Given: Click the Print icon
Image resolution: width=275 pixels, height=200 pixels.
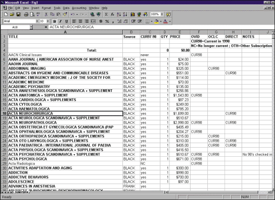Looking at the screenshot, I should coord(26,15).
